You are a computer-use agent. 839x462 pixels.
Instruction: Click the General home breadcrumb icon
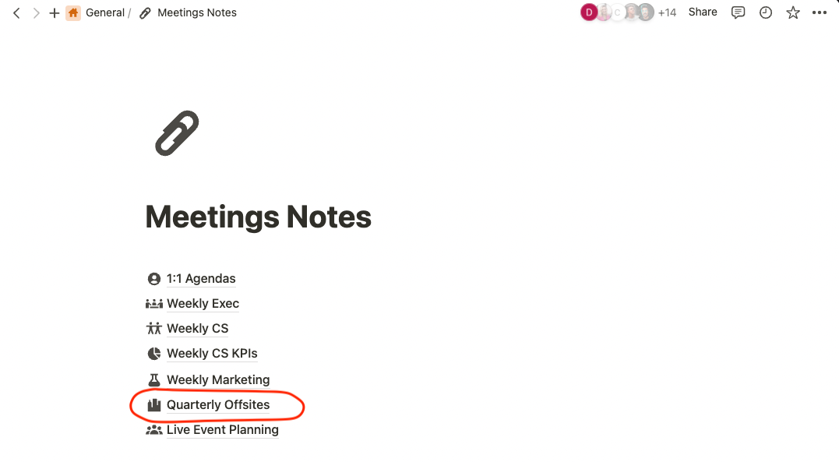(x=73, y=12)
